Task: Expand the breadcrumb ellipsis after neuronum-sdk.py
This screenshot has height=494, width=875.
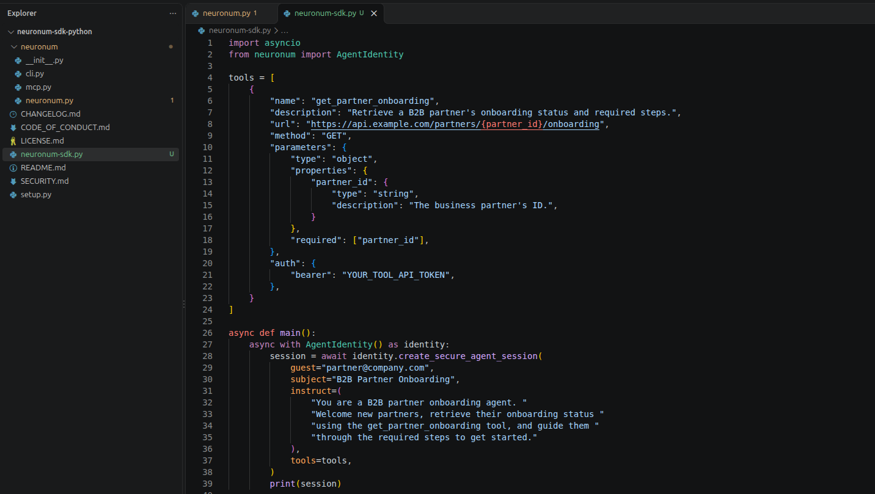Action: [285, 30]
